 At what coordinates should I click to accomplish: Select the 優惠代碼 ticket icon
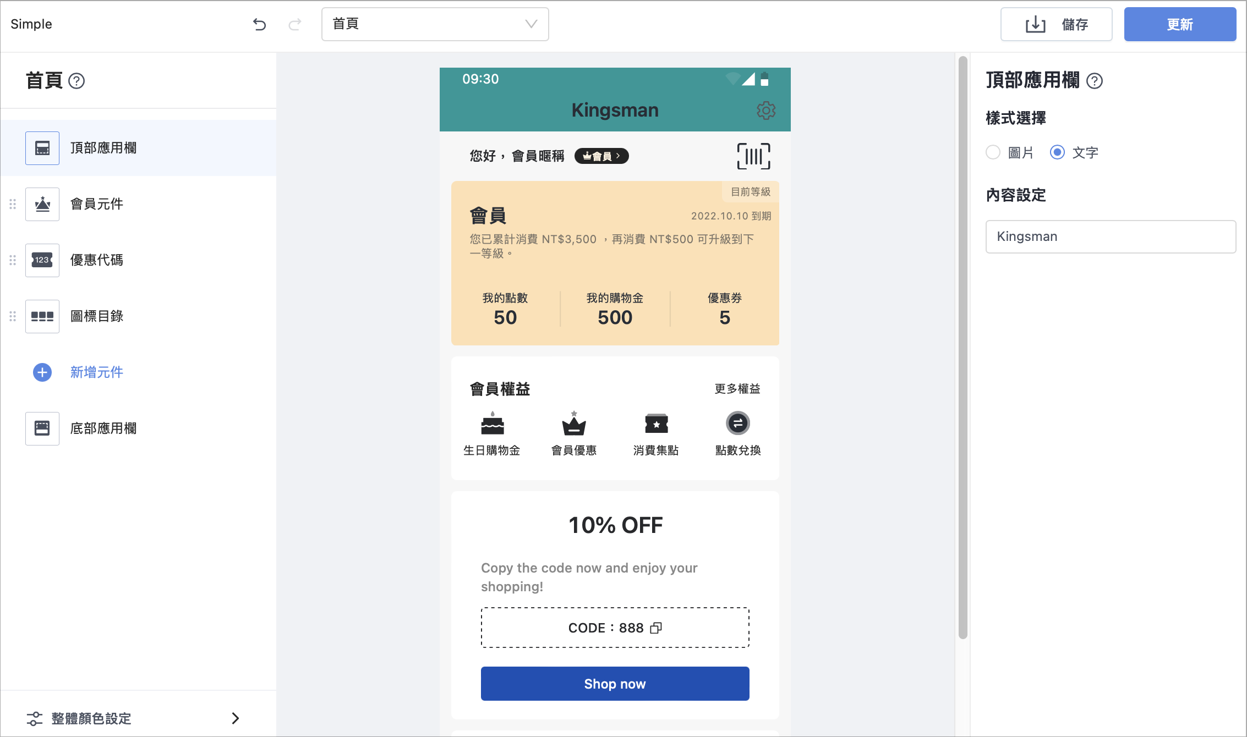(42, 260)
